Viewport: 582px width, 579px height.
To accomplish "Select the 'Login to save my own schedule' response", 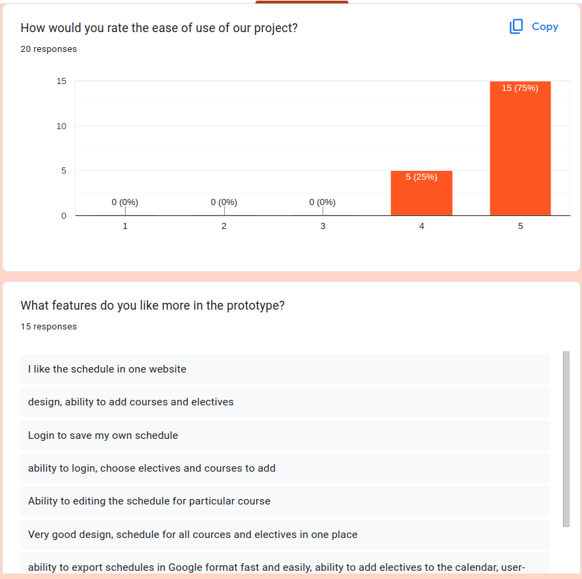I will tap(103, 435).
